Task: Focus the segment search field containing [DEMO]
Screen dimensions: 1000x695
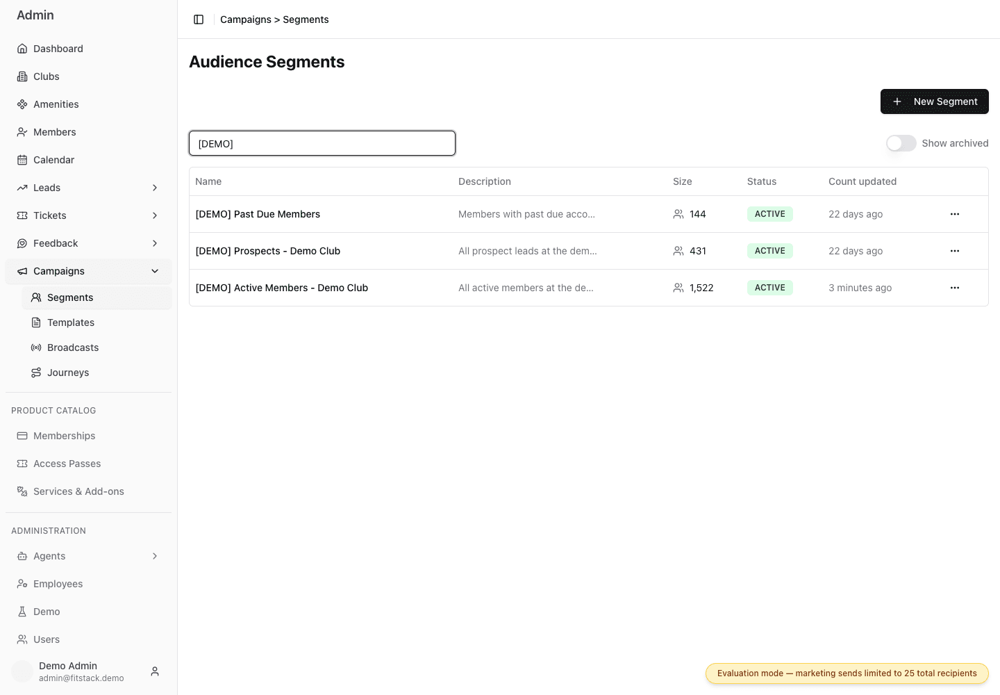Action: (322, 143)
